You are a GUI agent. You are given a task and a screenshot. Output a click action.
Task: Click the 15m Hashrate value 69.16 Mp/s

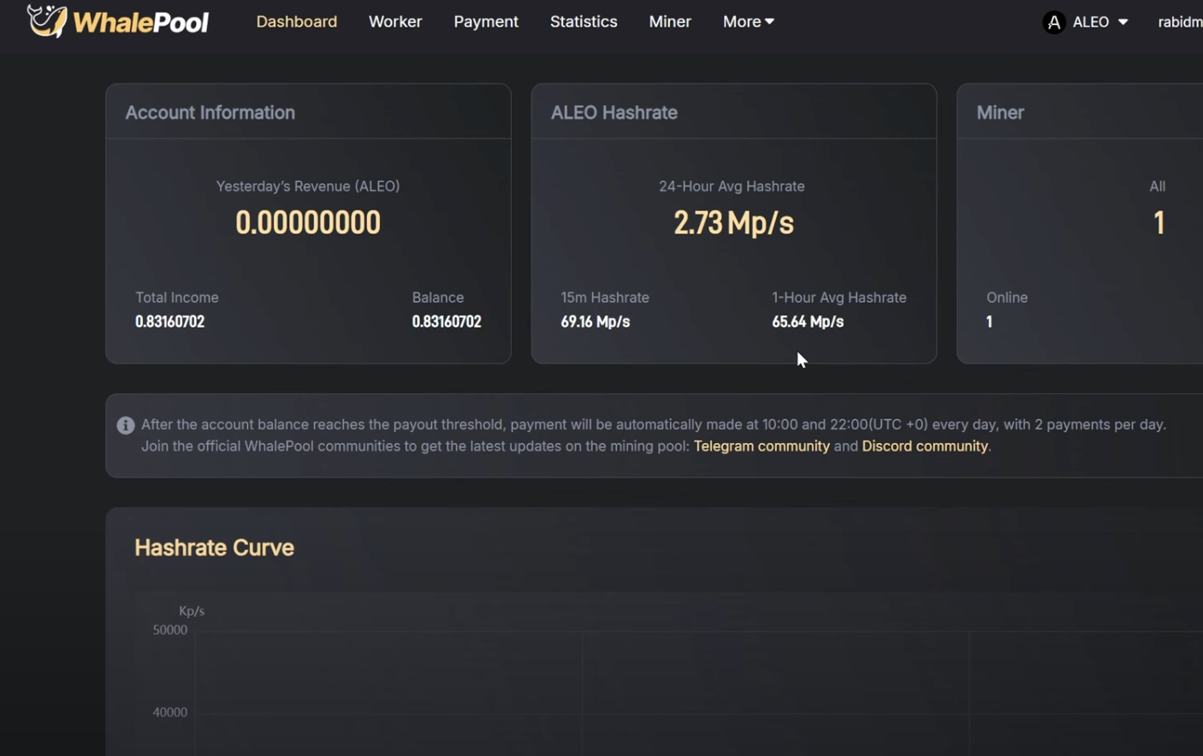coord(596,322)
